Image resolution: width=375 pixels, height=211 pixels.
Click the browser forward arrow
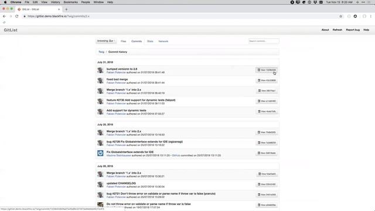pyautogui.click(x=11, y=16)
